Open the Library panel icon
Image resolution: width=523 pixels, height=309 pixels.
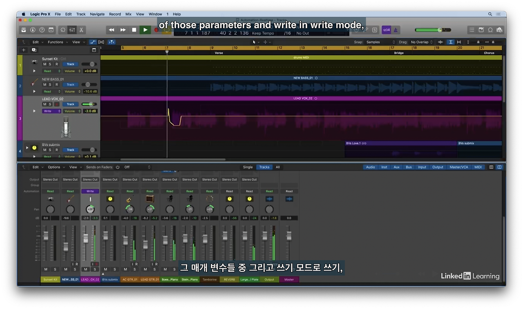(x=24, y=30)
